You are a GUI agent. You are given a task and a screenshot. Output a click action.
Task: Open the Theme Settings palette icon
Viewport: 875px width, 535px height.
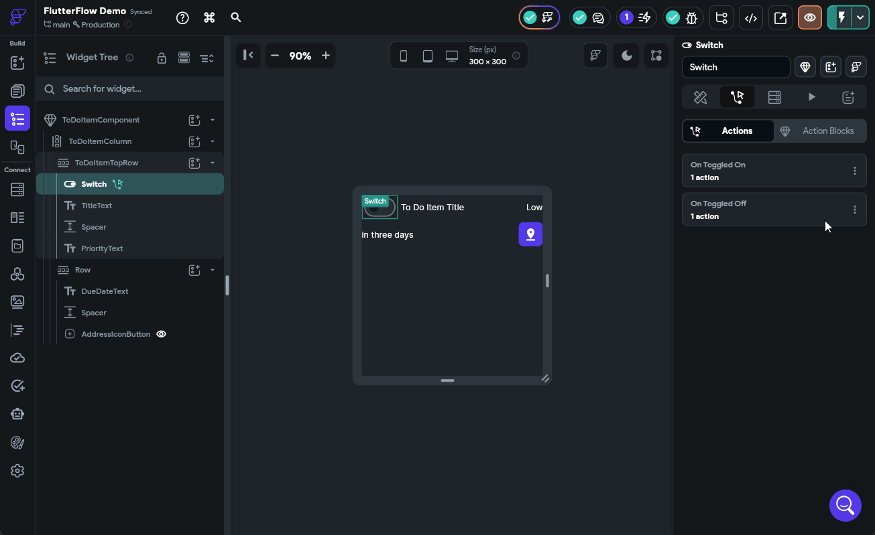pos(17,443)
